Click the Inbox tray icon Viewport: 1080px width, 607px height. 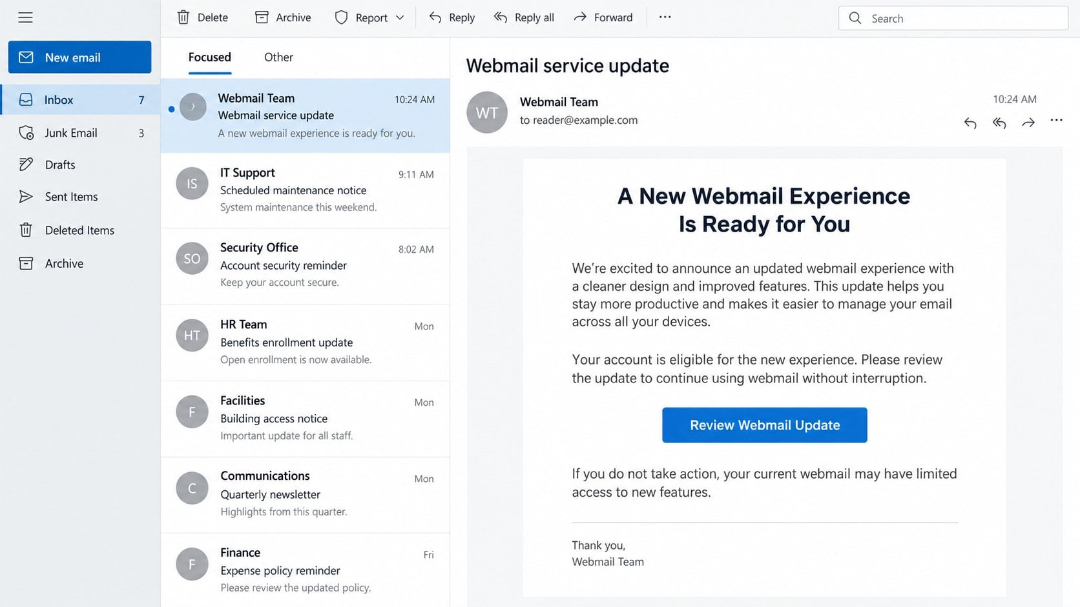pos(26,100)
